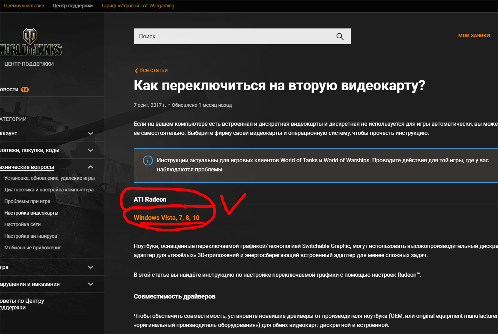Select the Windows Vista, 7, 8, 10 link
Screen dimensions: 498x334
[x=167, y=218]
